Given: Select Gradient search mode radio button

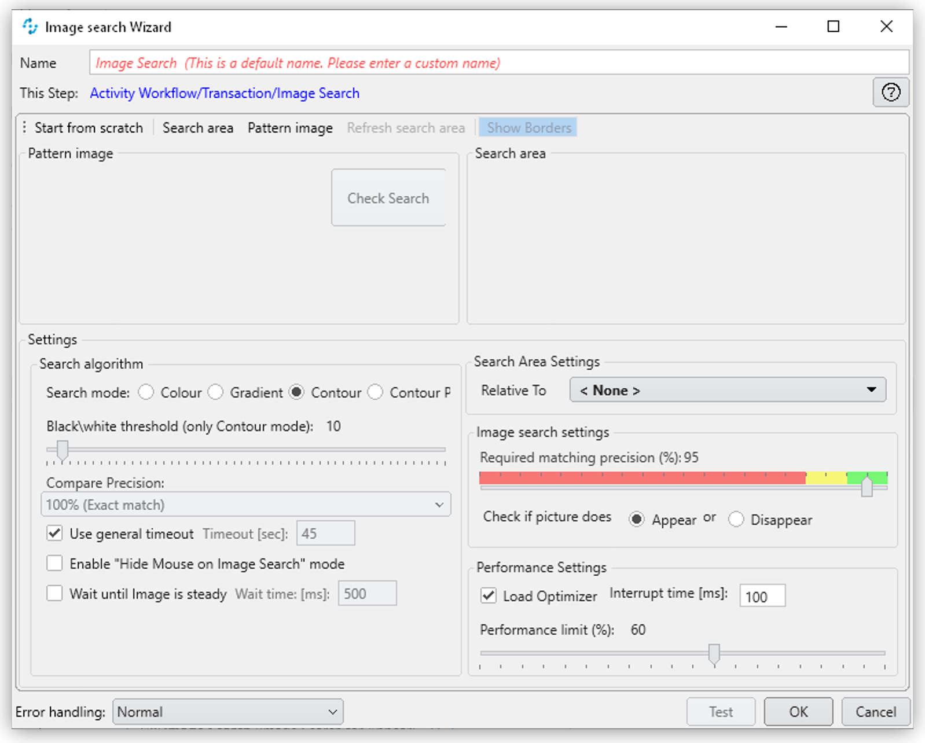Looking at the screenshot, I should point(216,392).
